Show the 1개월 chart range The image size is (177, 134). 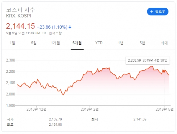(55, 43)
